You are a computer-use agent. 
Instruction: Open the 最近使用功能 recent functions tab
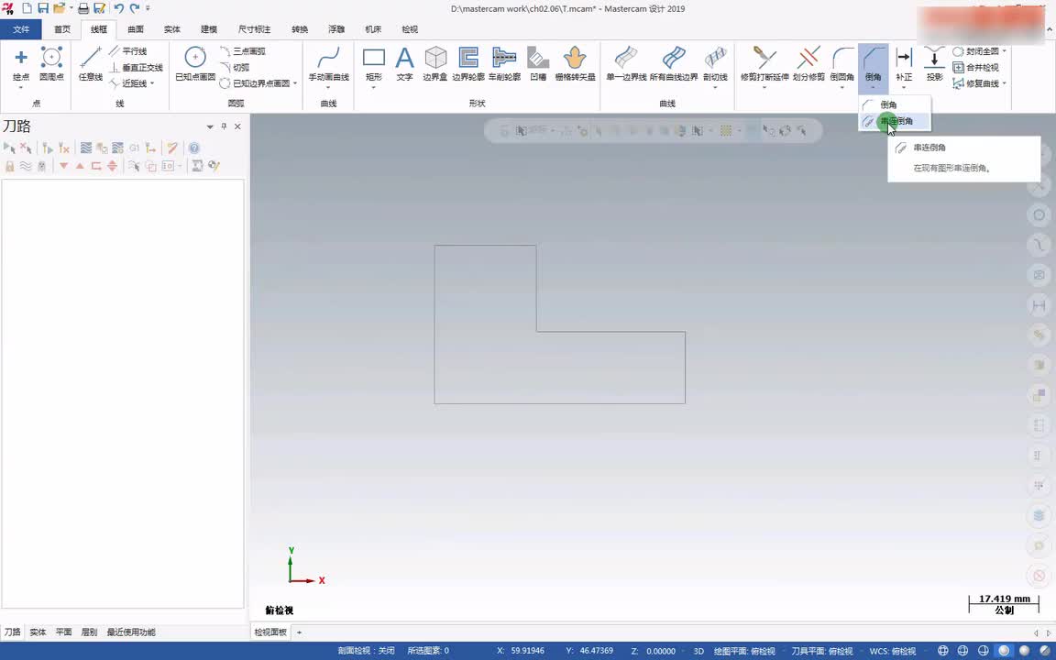tap(131, 632)
